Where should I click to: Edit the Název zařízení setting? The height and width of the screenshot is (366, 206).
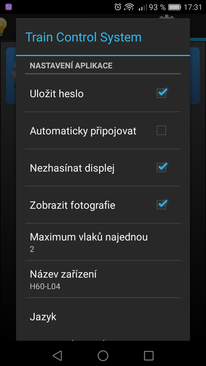click(63, 279)
